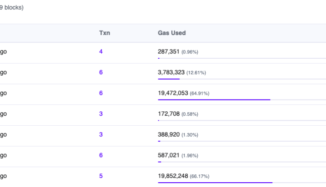Open Txn link 3 in 388,920 gas row
The height and width of the screenshot is (187, 326).
[x=101, y=134]
